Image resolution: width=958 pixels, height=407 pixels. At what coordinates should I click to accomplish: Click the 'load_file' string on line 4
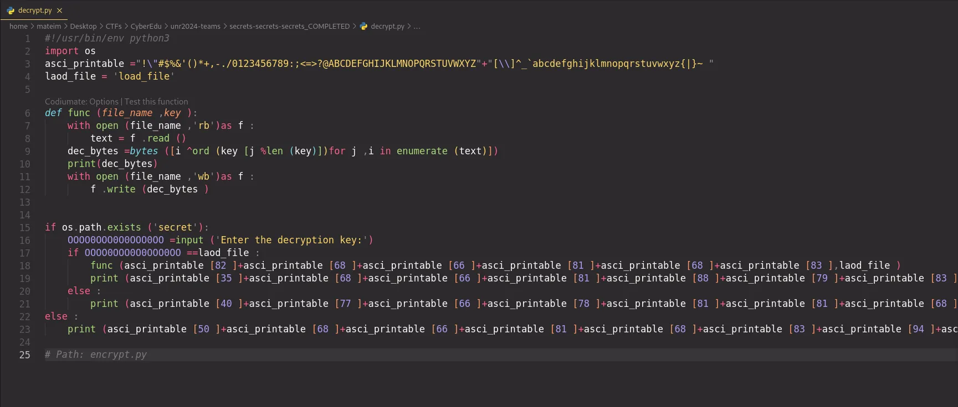[144, 76]
